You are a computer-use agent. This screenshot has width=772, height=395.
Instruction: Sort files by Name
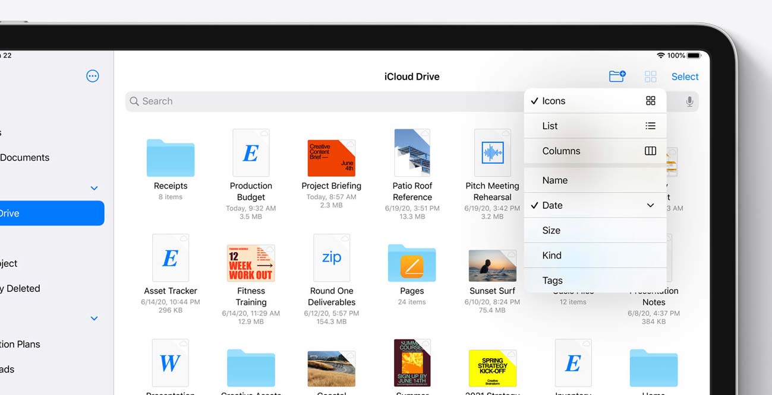click(x=595, y=180)
